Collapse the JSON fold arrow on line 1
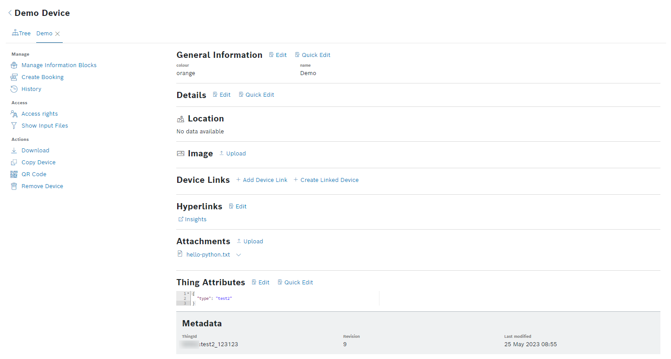The height and width of the screenshot is (359, 671). pos(188,293)
